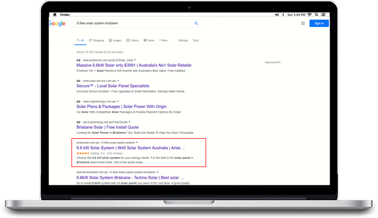
Task: Expand the solar-secure.com.au ad dropdown arrow
Action: coord(118,81)
